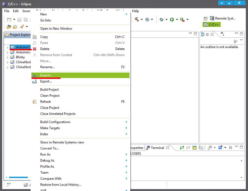
Task: Switch to the Remote Syst... perspective
Action: (223, 18)
